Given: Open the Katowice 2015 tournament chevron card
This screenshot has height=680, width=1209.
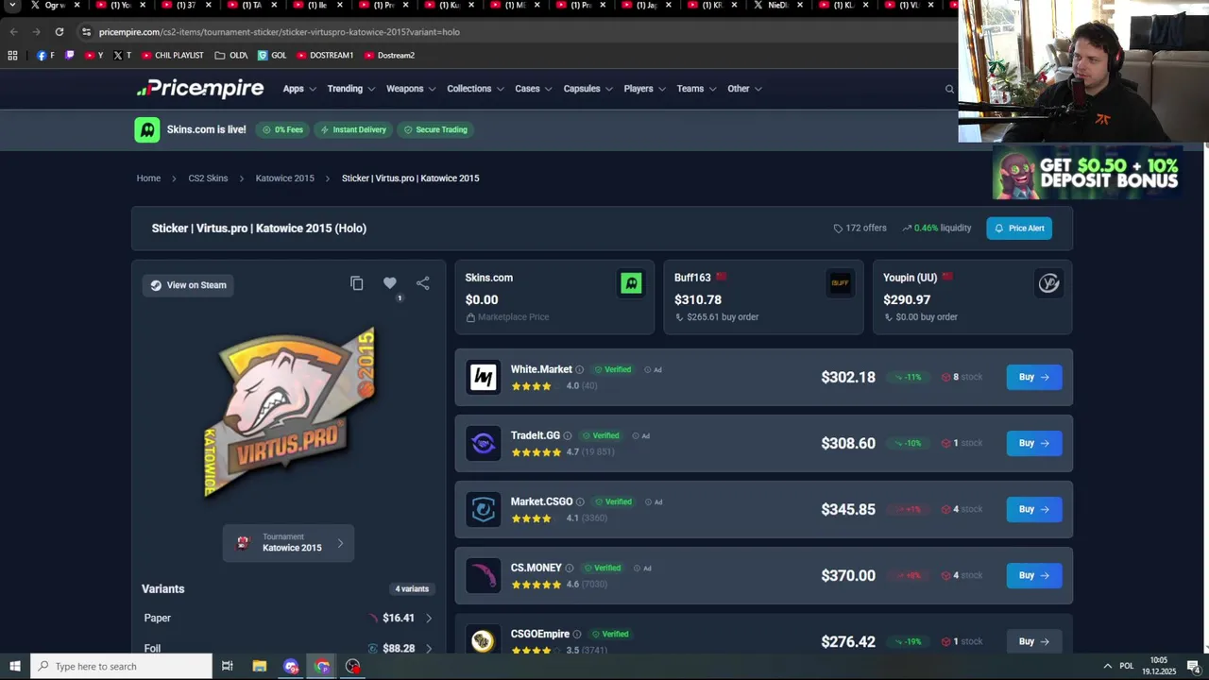Looking at the screenshot, I should point(288,543).
